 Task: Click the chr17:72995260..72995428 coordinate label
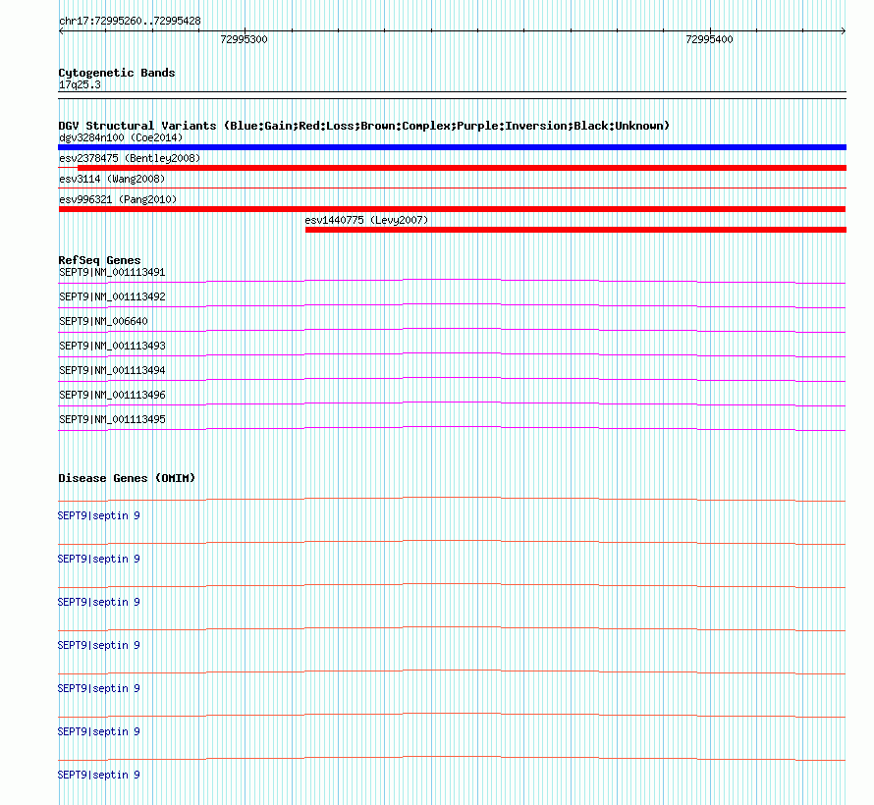(130, 21)
